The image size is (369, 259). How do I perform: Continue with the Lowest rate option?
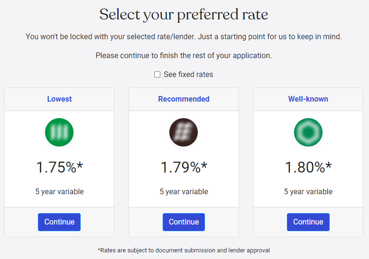(x=59, y=222)
